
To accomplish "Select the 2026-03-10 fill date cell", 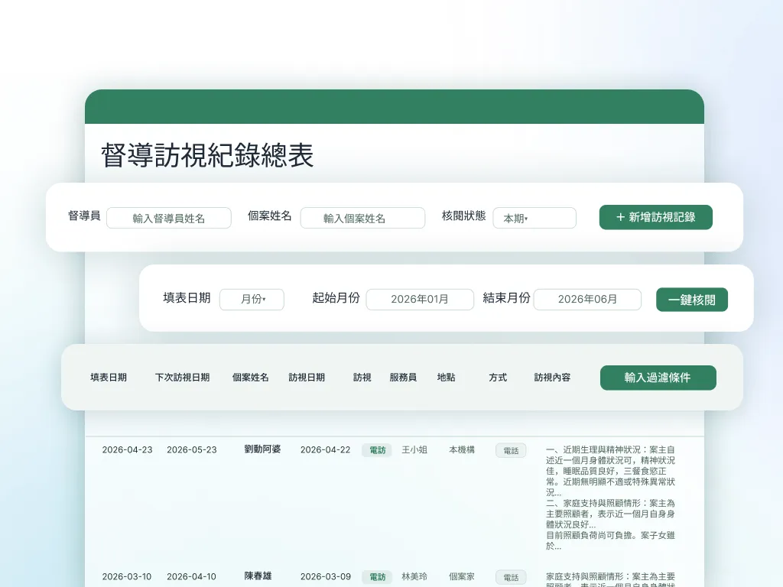I will click(x=127, y=576).
